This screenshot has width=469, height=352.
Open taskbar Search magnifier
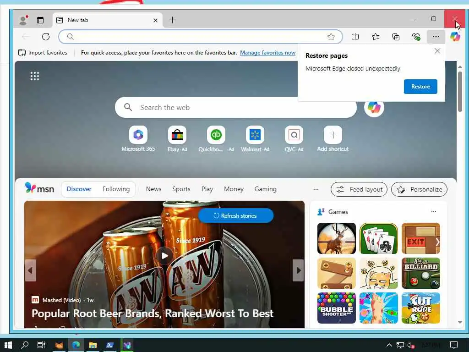(25, 345)
